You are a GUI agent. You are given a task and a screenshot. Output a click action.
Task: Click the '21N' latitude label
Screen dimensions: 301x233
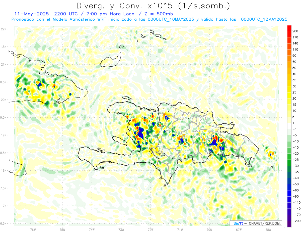click(x=4, y=64)
